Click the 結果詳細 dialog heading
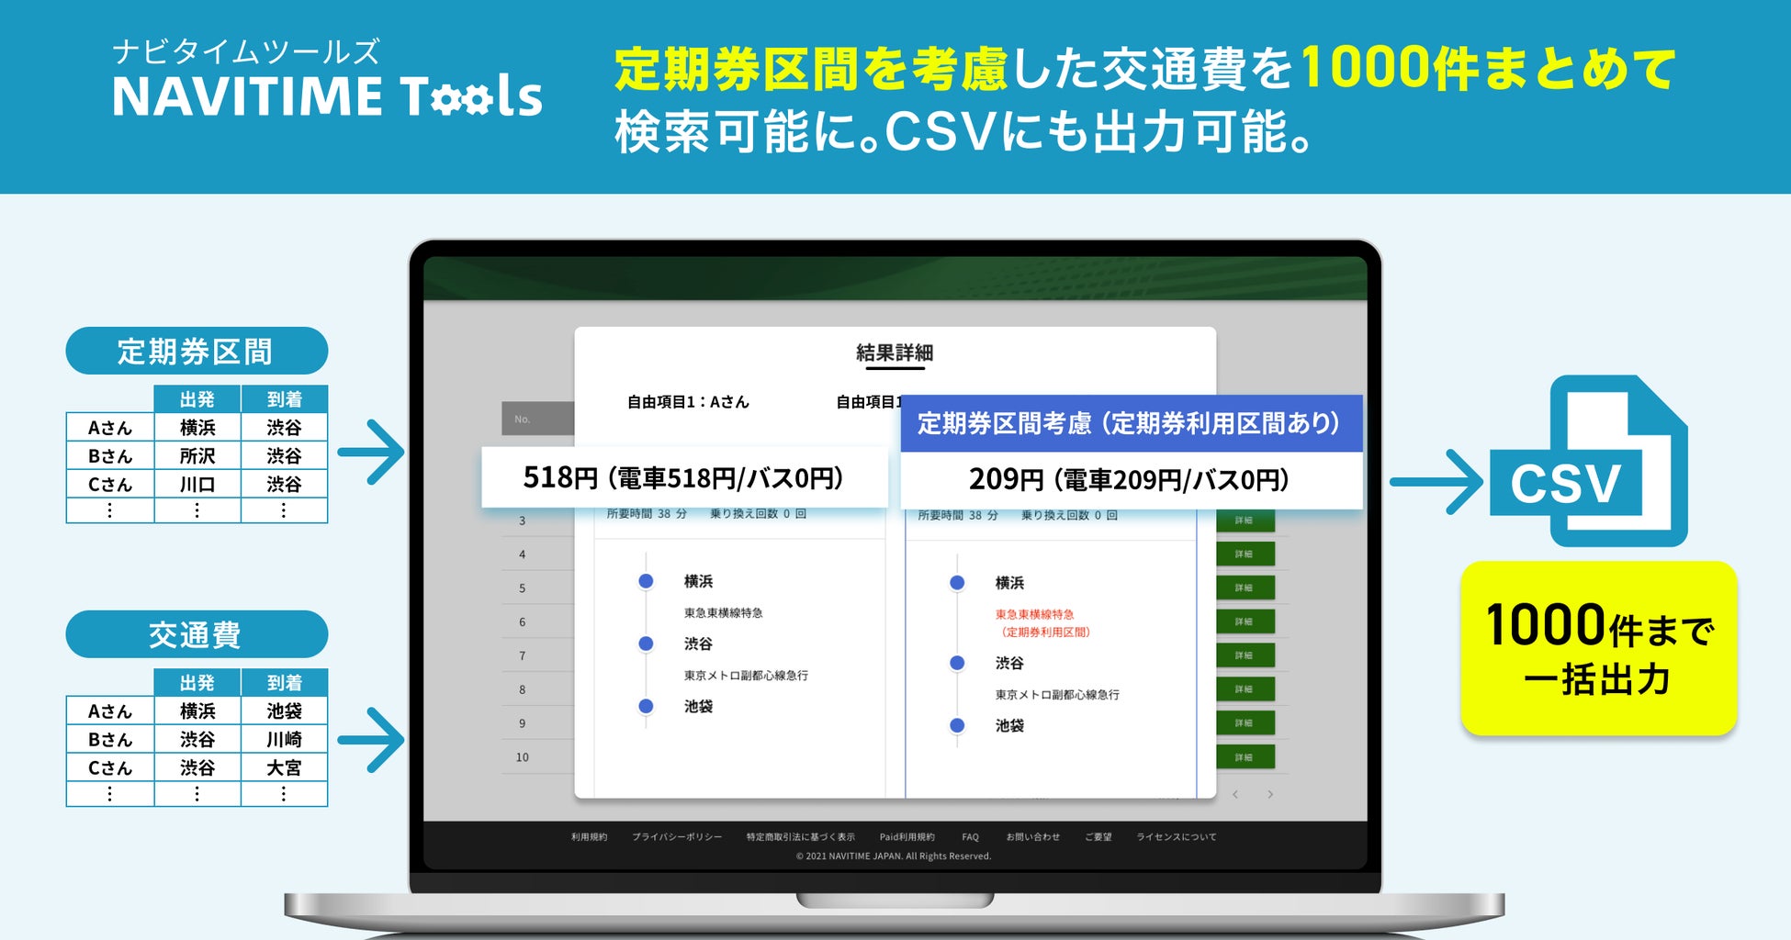Screen dimensions: 1791x940 [895, 352]
